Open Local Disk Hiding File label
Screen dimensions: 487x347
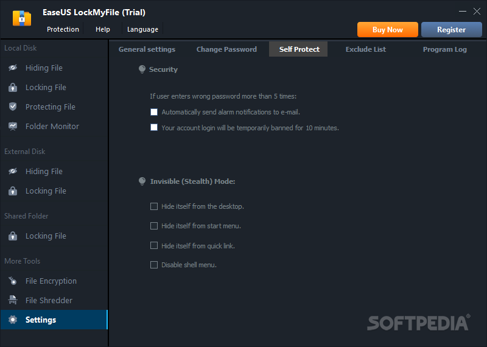pyautogui.click(x=44, y=68)
